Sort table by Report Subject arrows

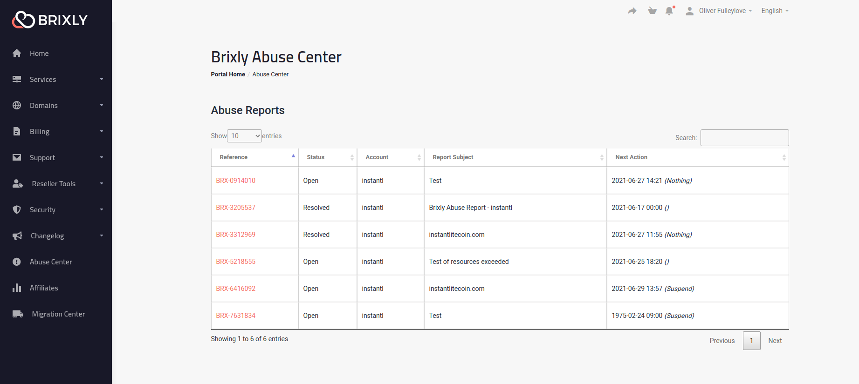coord(602,157)
